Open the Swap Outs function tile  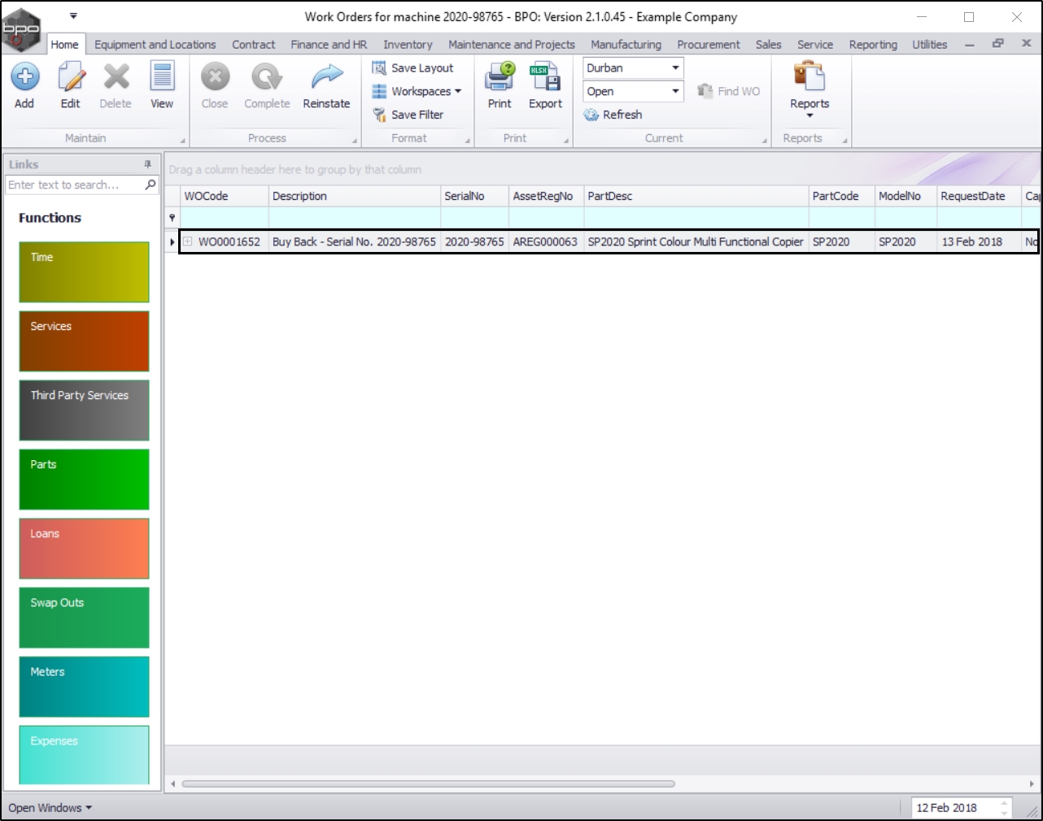85,618
